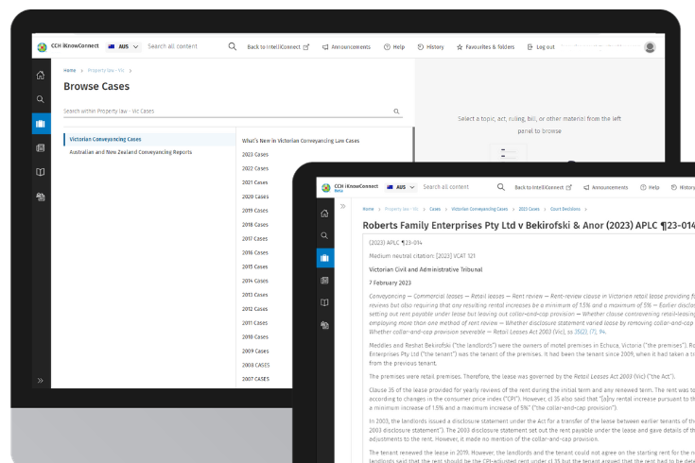Expand the front tablet panel with the double chevron

pos(343,206)
